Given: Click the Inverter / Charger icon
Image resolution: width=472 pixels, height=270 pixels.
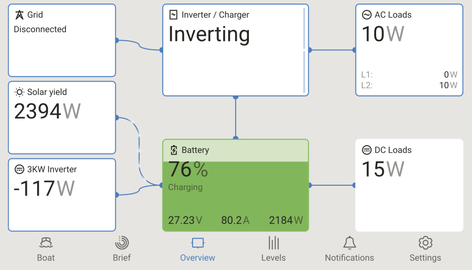Looking at the screenshot, I should pos(173,15).
